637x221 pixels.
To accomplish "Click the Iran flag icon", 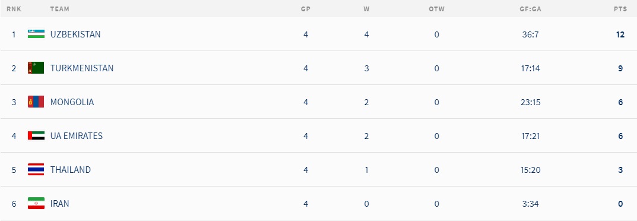I will click(36, 203).
